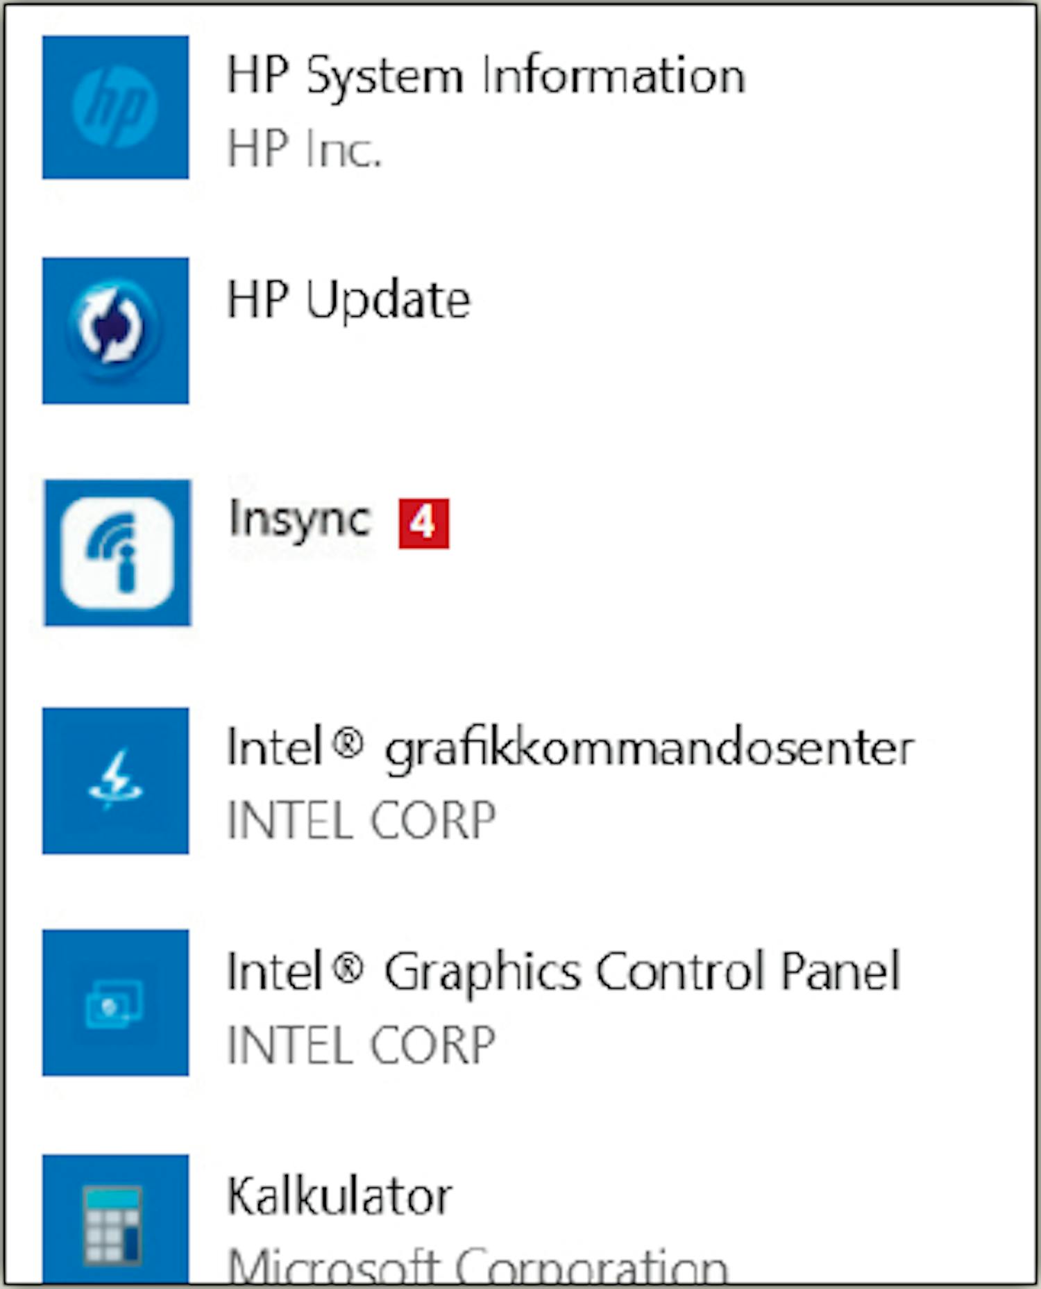
Task: Click the Intel grafikkommandosenter lightning icon
Action: click(x=115, y=781)
